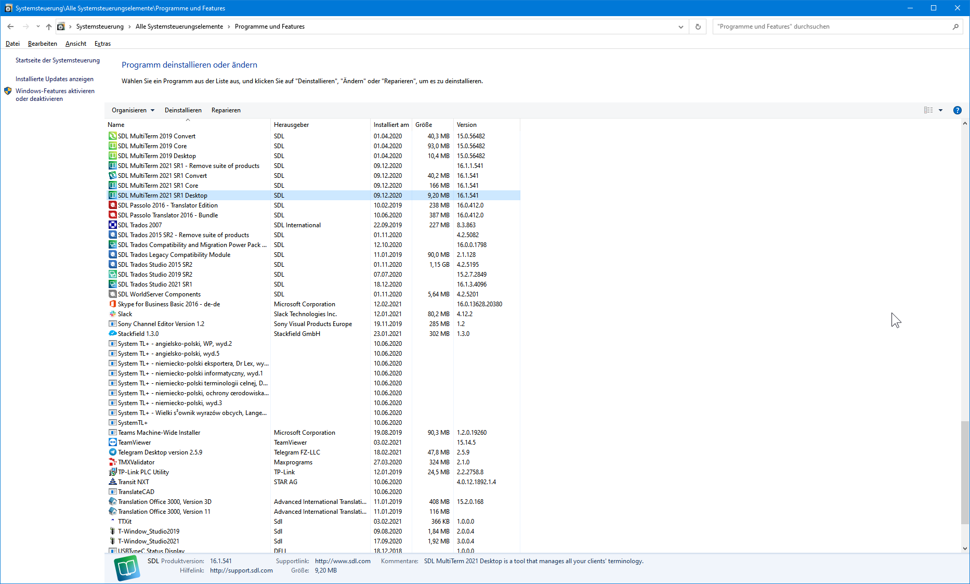970x584 pixels.
Task: Click the Reparieren button
Action: [226, 110]
